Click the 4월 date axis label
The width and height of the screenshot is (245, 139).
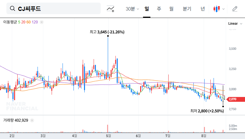click(74, 136)
